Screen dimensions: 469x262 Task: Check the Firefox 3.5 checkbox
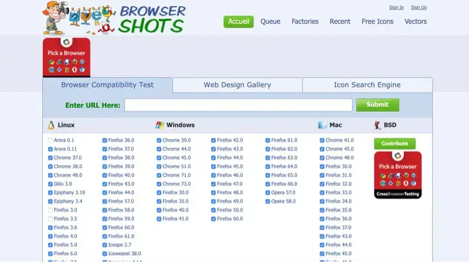point(50,219)
